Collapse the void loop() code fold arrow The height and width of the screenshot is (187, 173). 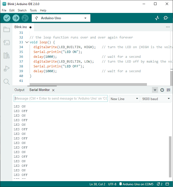click(27, 42)
